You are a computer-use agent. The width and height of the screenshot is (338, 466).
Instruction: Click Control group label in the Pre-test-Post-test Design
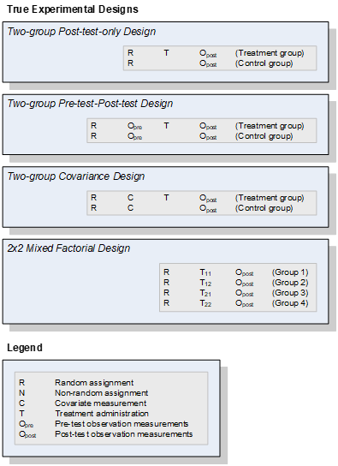[264, 136]
